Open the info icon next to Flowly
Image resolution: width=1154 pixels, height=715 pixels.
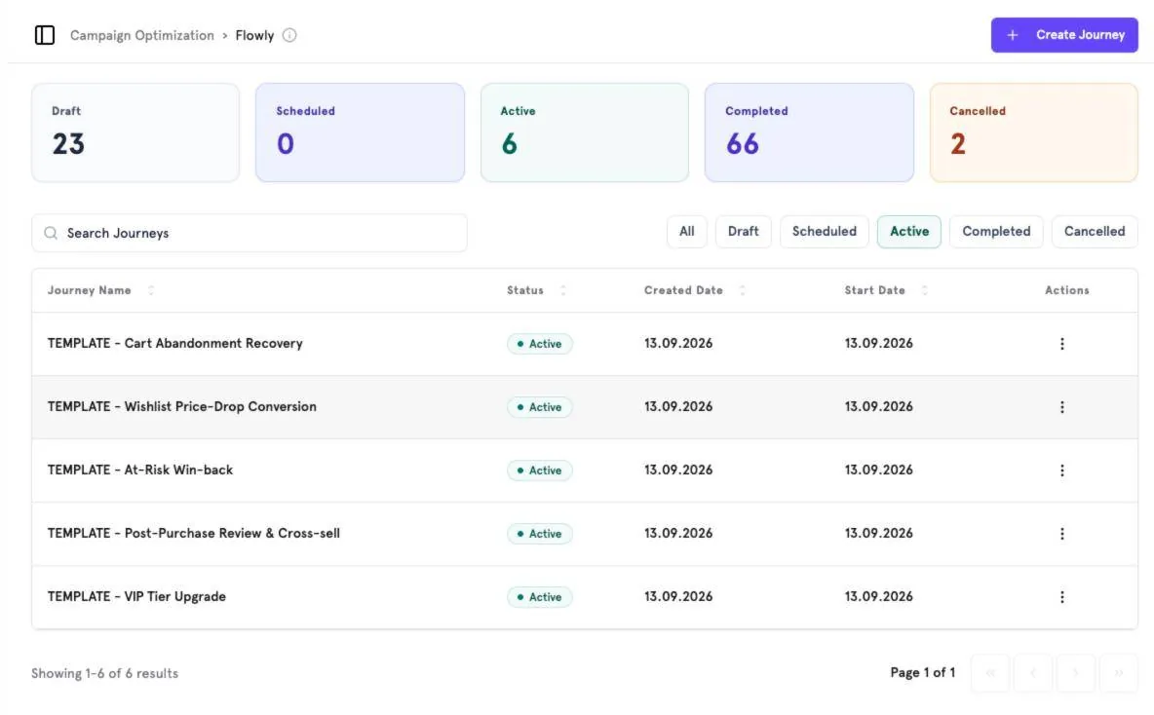pyautogui.click(x=289, y=35)
